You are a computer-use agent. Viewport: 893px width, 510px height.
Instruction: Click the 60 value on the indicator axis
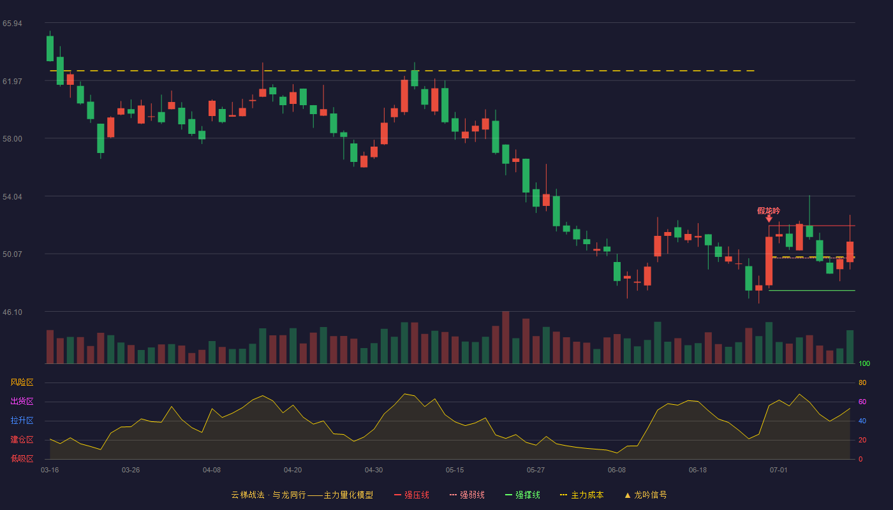click(862, 402)
